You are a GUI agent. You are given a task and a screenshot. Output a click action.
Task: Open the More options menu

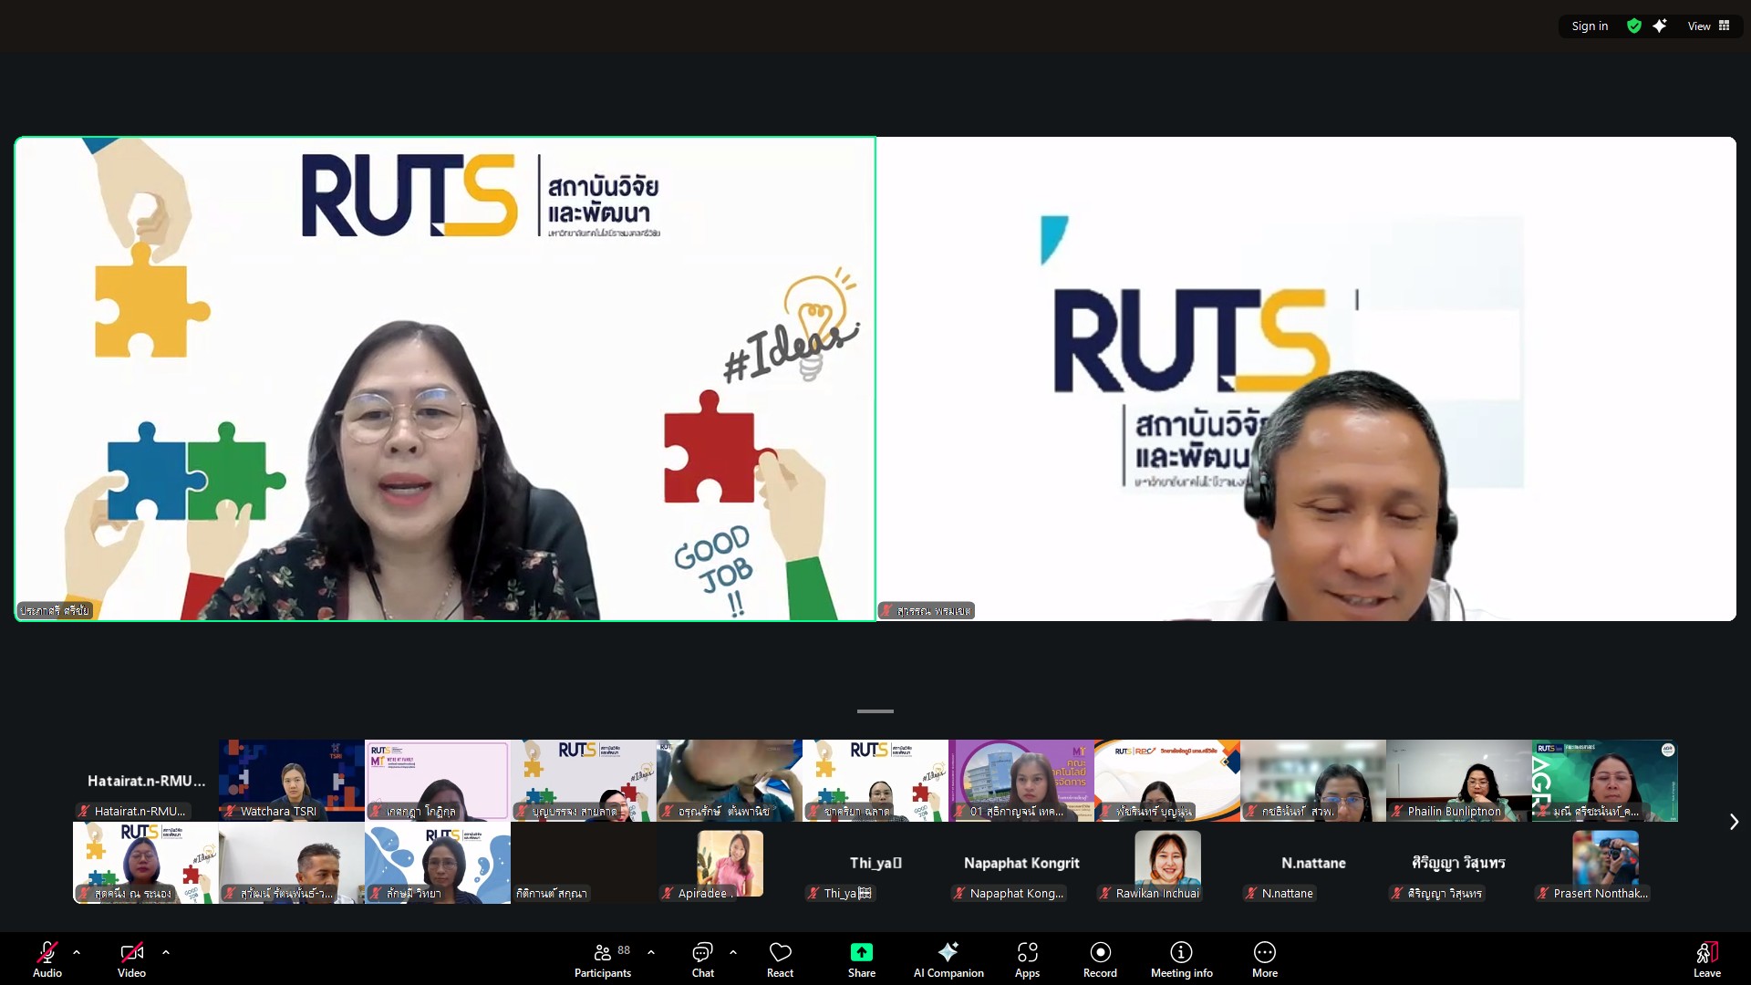(x=1265, y=959)
